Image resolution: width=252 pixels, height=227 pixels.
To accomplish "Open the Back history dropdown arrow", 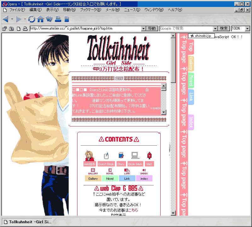I will (12, 19).
